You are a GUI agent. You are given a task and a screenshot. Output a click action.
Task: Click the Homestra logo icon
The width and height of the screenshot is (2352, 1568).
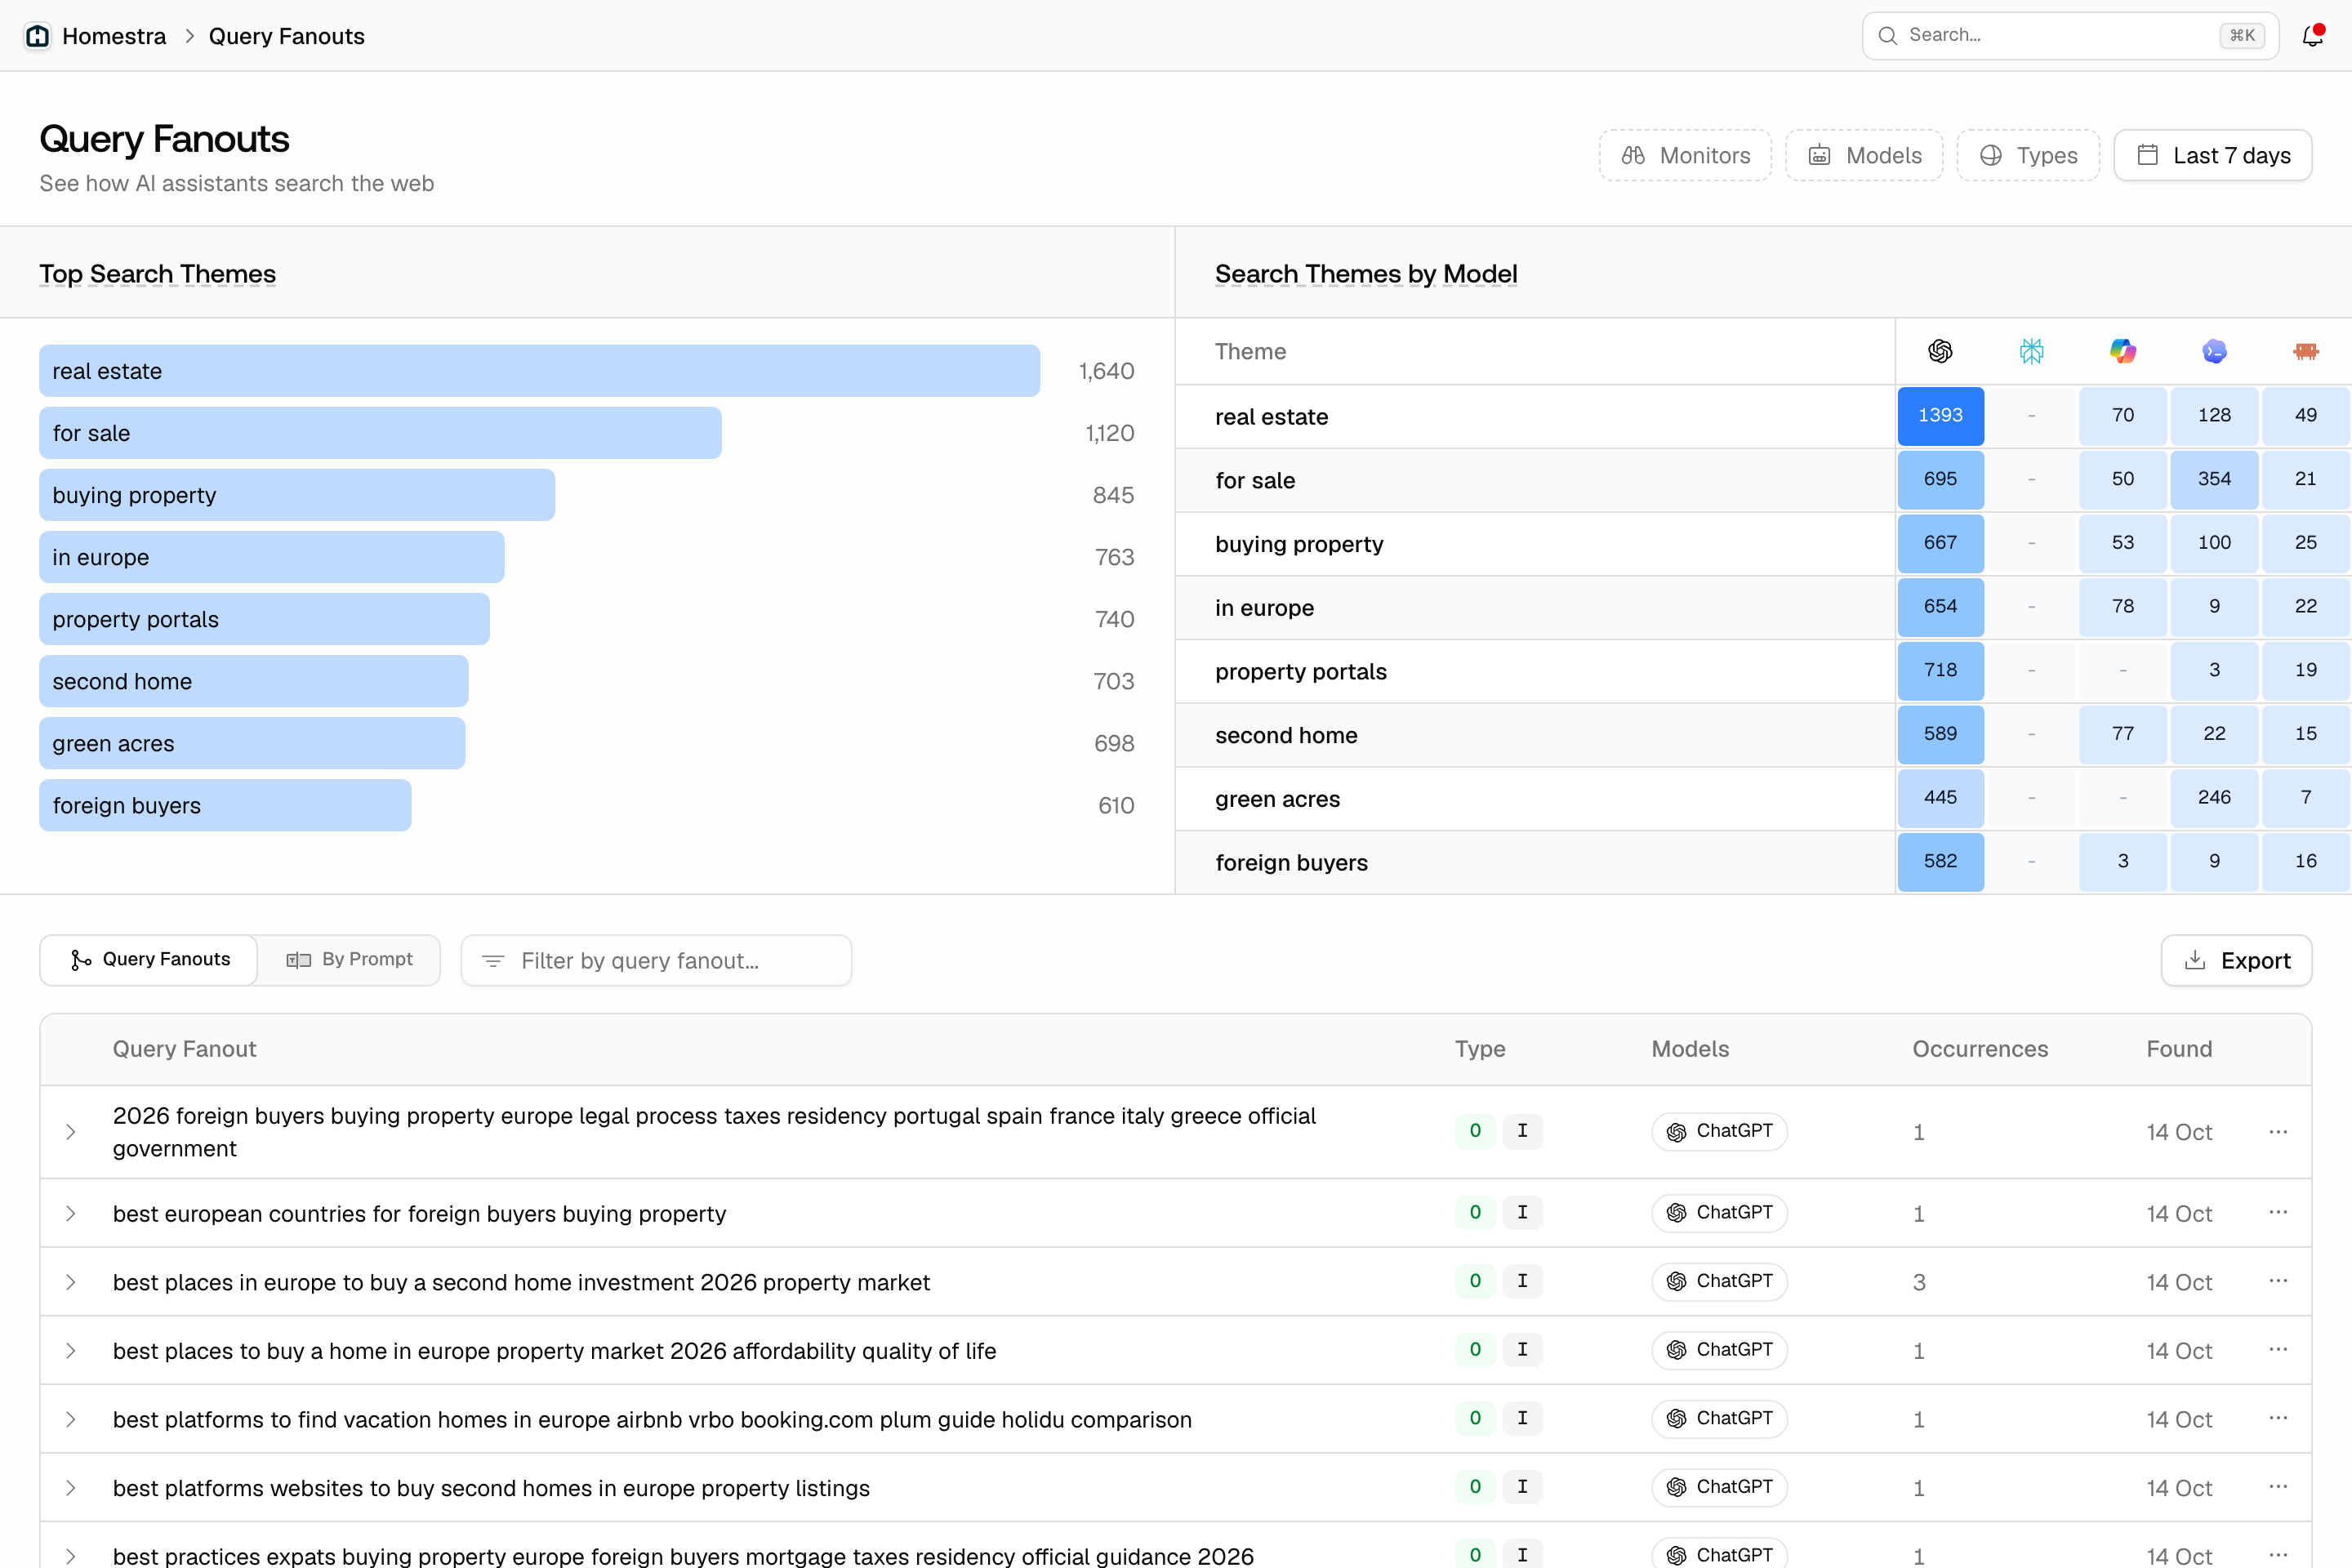click(x=37, y=36)
